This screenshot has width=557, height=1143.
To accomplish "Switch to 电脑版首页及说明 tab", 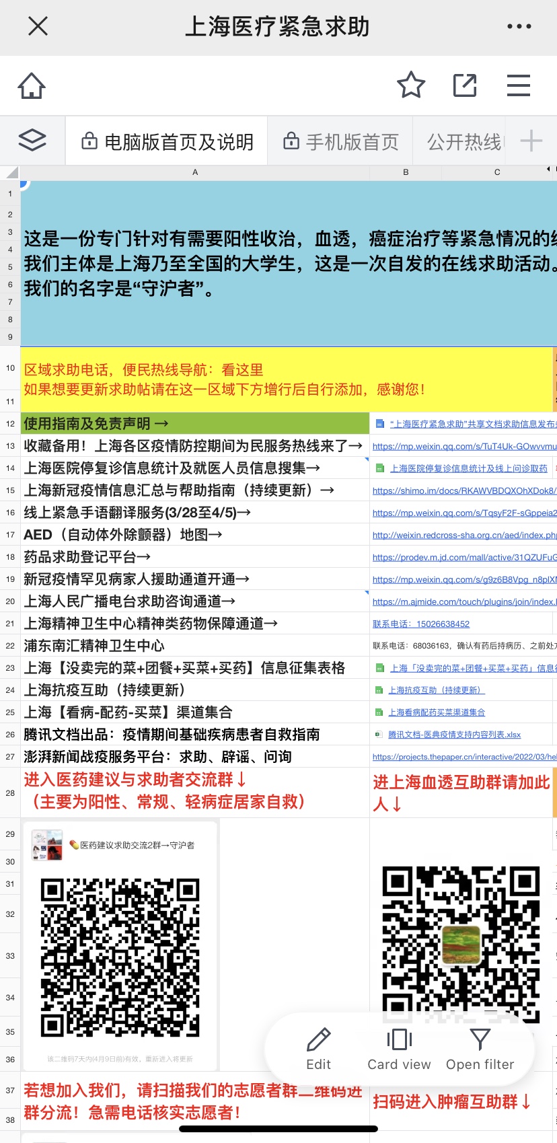I will [167, 141].
